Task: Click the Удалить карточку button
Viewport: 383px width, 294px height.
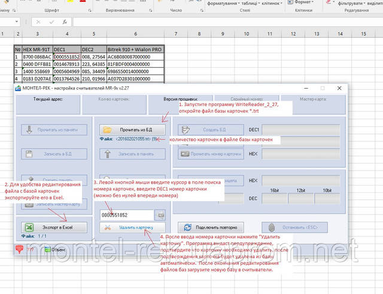Action: coord(132,228)
